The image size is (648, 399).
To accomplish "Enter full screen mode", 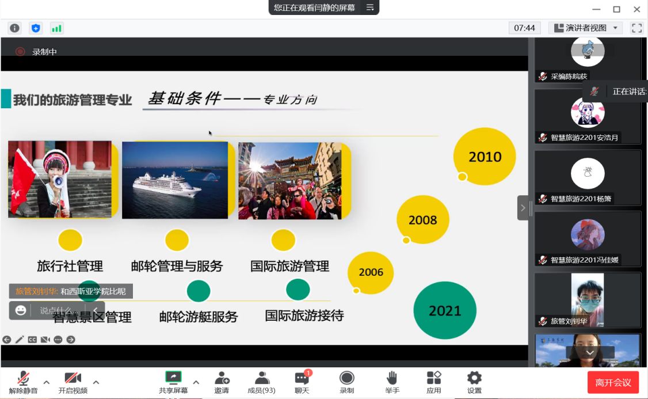I will (636, 28).
